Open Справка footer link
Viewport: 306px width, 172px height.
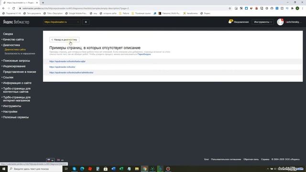pos(265,160)
